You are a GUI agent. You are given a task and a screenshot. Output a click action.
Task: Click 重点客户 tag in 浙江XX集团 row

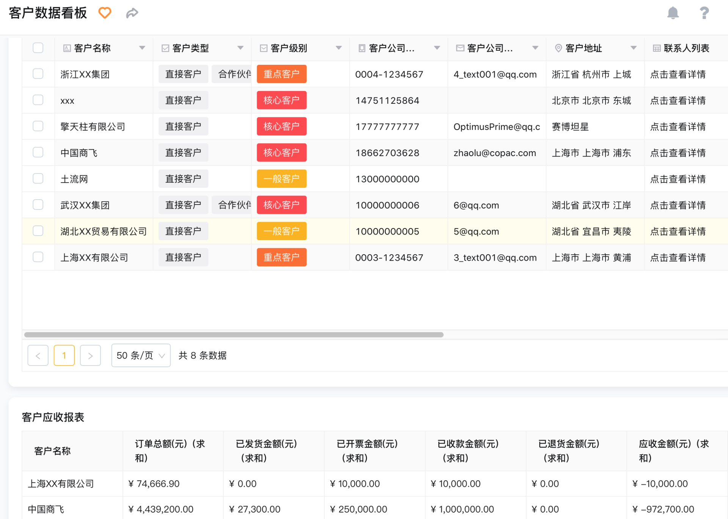[281, 74]
